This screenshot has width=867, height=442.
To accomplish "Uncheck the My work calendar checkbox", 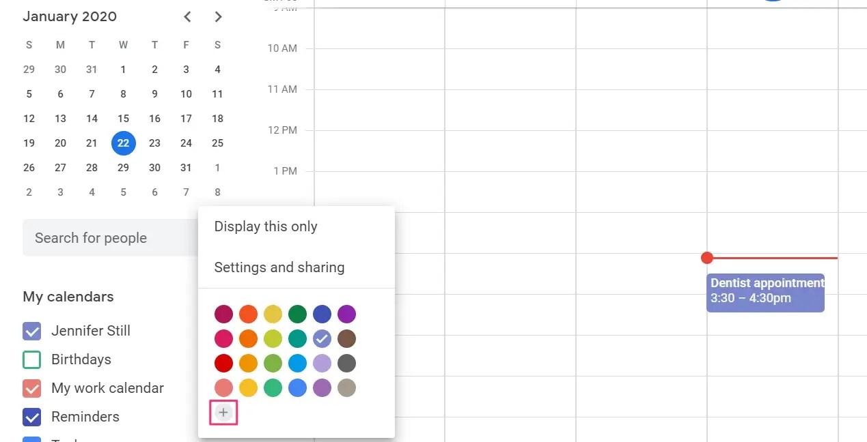I will (32, 388).
